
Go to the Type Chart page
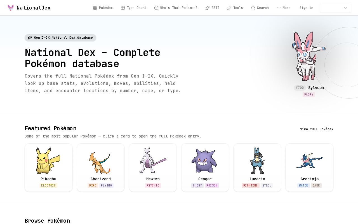pos(134,8)
